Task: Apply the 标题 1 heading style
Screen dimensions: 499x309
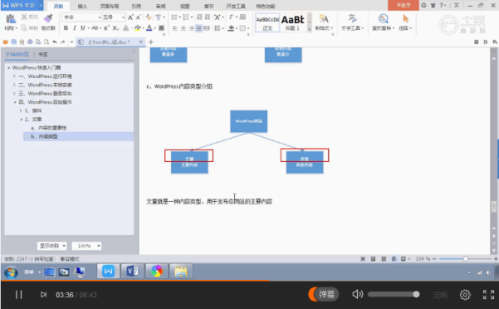Action: [x=293, y=22]
